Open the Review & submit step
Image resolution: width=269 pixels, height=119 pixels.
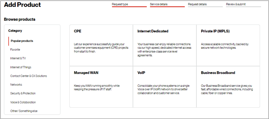click(x=236, y=4)
